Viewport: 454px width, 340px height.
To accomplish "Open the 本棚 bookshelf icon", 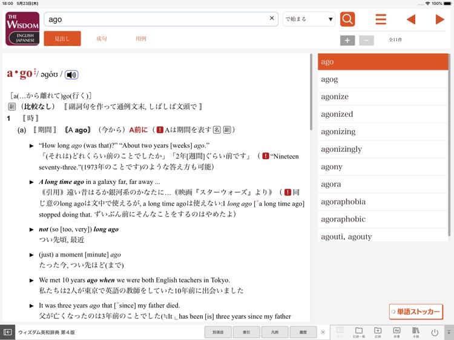I will point(416,332).
